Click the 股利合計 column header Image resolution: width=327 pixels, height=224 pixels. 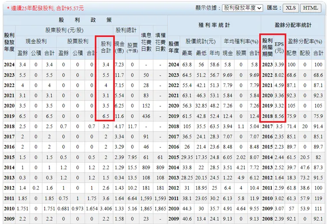pos(106,47)
